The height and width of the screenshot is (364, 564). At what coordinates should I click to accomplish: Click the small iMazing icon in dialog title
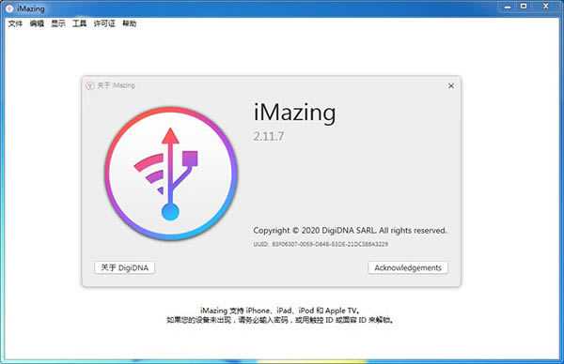click(x=90, y=85)
